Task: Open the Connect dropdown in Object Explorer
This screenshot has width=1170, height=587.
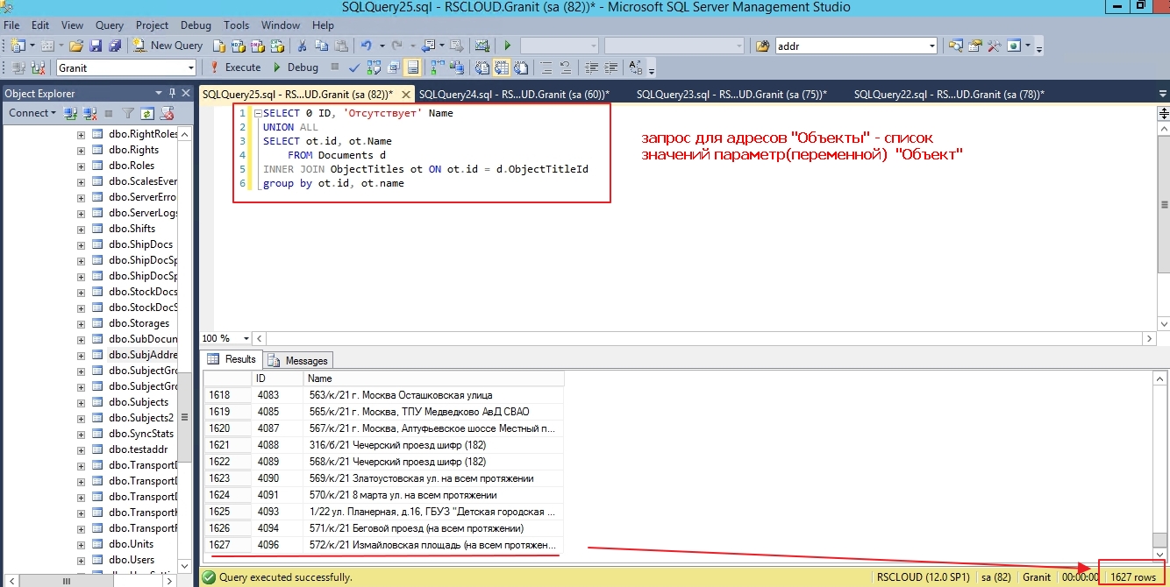Action: [32, 113]
